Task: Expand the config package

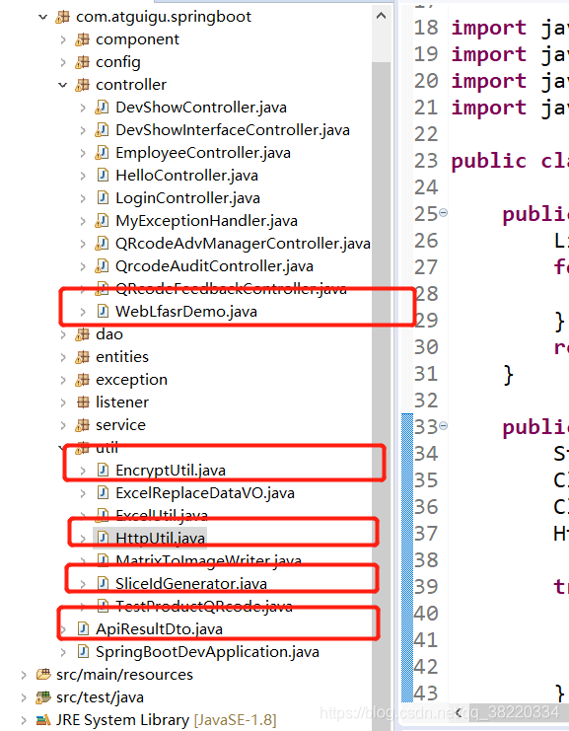Action: click(x=63, y=62)
